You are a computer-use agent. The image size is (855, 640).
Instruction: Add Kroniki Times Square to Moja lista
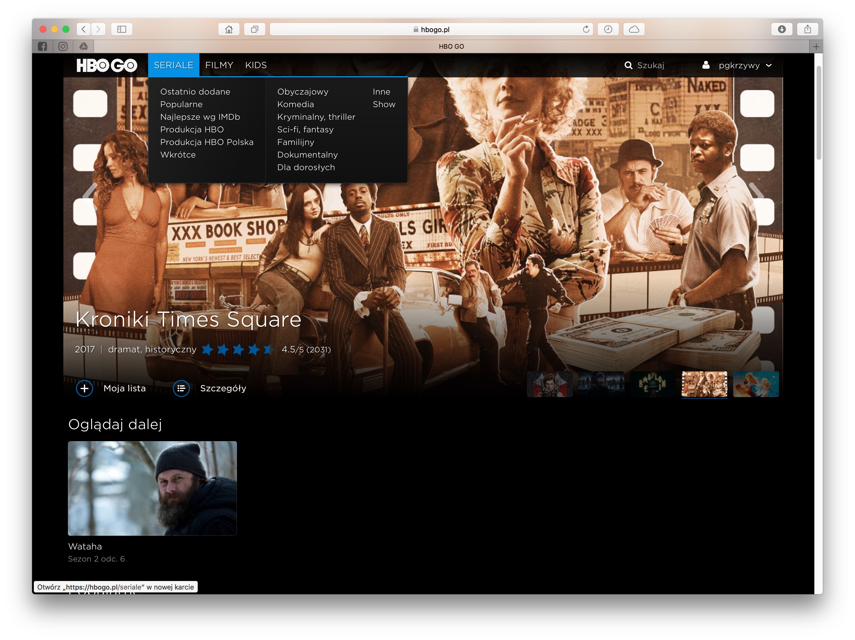click(84, 388)
